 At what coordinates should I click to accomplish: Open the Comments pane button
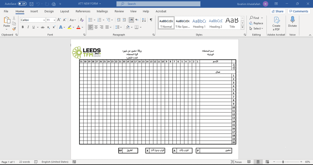298,11
